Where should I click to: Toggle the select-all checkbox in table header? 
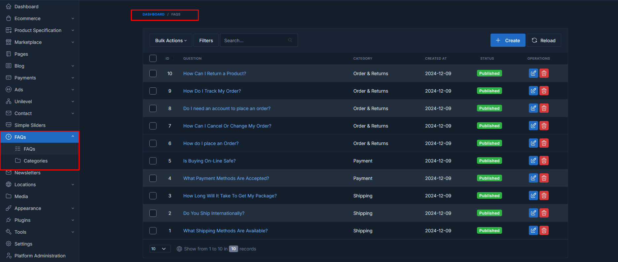[153, 58]
